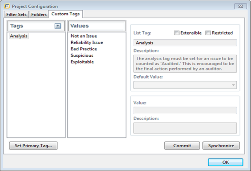Open the Folders tab
This screenshot has width=251, height=171.
(x=39, y=14)
